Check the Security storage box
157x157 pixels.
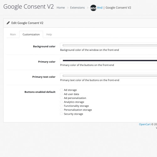click(x=61, y=114)
